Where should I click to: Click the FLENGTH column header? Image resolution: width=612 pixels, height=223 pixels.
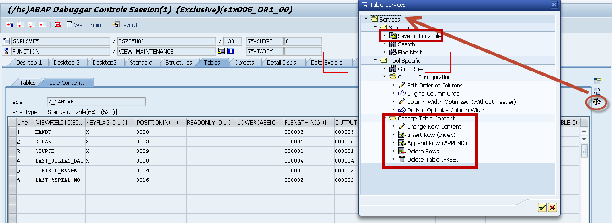click(308, 122)
